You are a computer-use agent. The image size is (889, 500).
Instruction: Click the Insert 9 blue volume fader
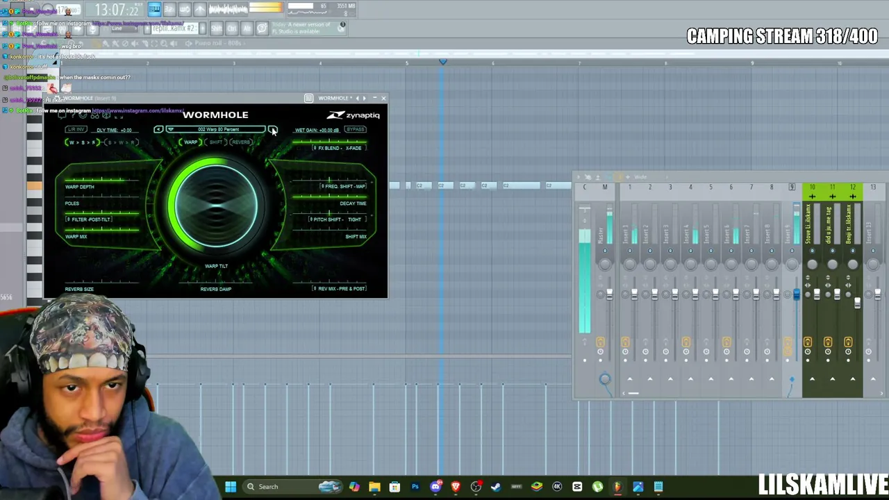pos(797,295)
